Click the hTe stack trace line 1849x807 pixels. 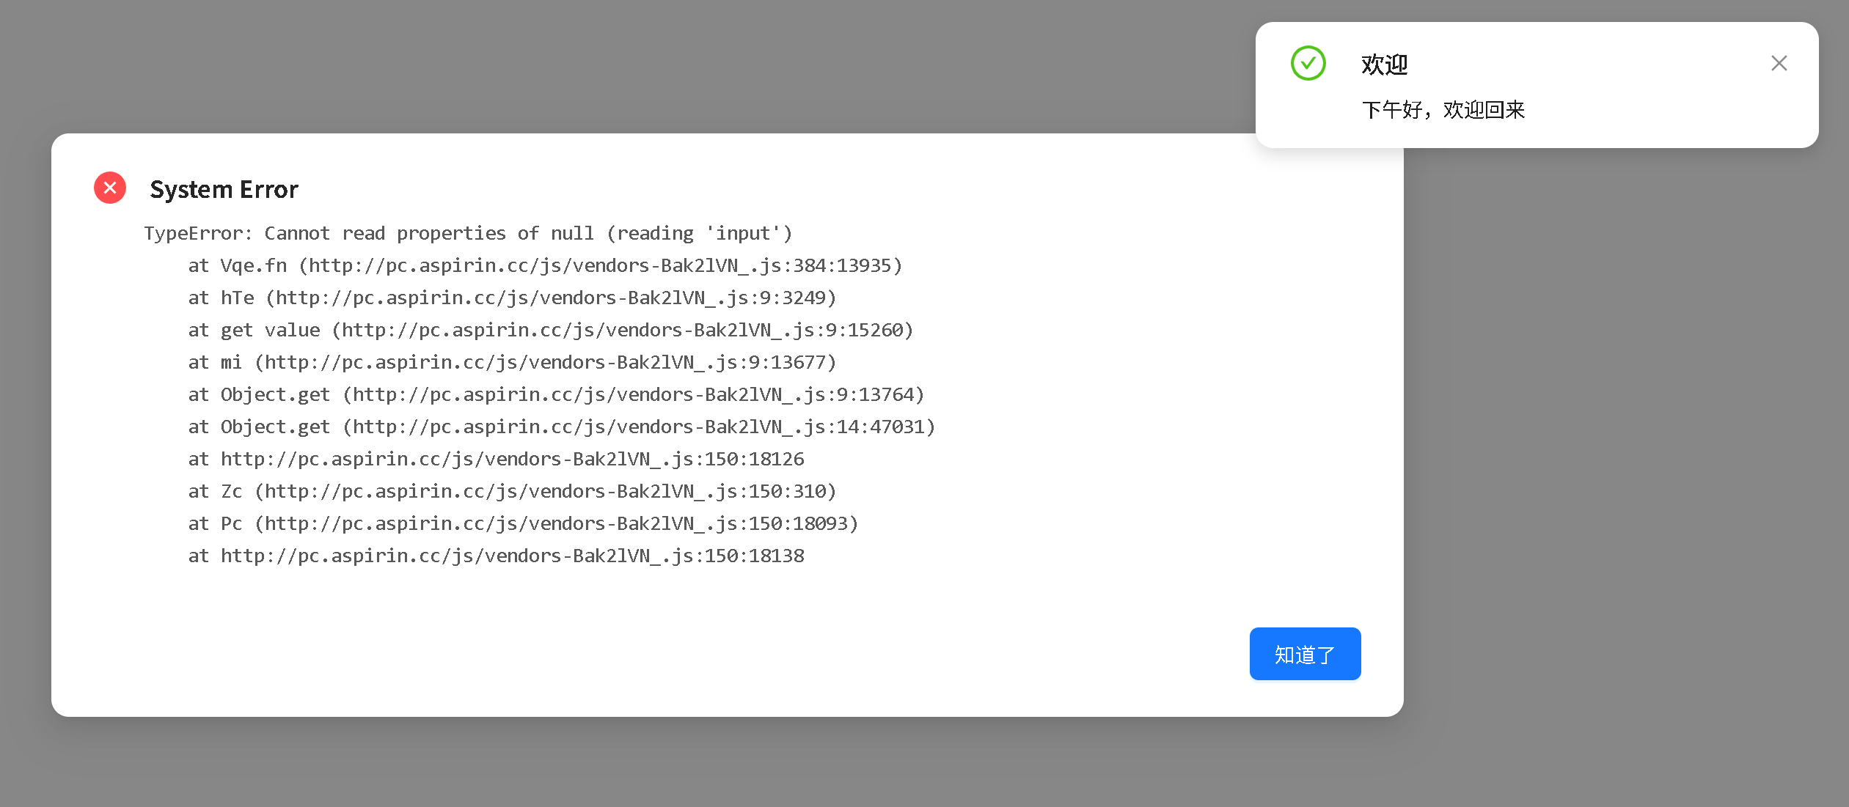tap(512, 298)
